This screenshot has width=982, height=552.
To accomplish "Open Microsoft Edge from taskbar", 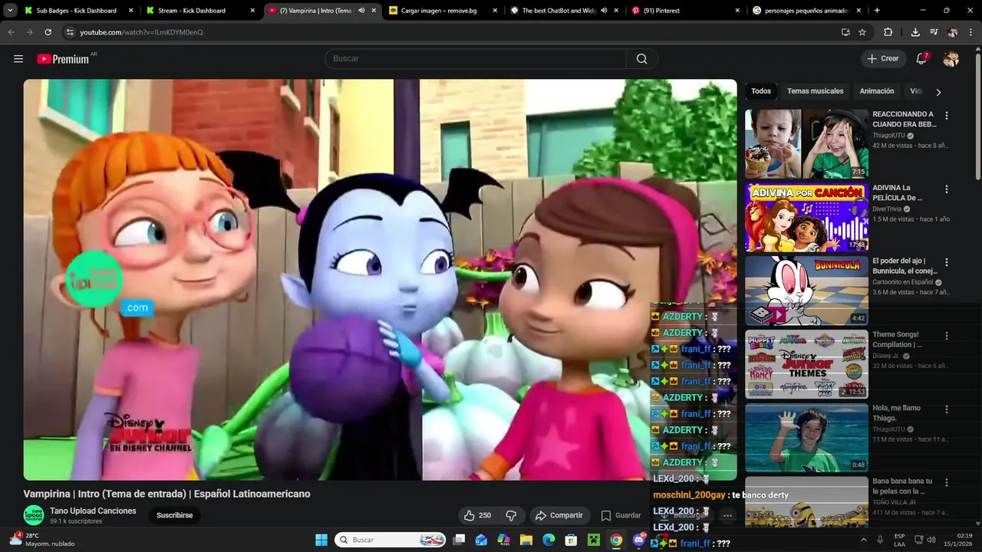I will pos(549,540).
